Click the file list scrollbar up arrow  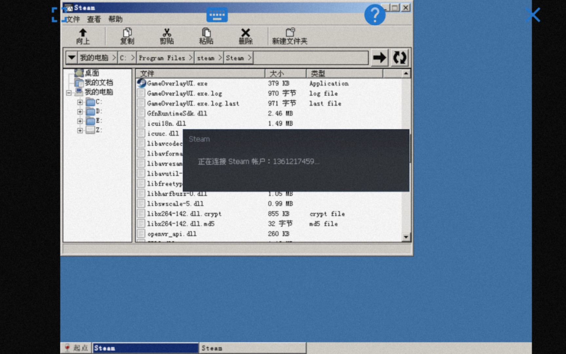[x=406, y=73]
